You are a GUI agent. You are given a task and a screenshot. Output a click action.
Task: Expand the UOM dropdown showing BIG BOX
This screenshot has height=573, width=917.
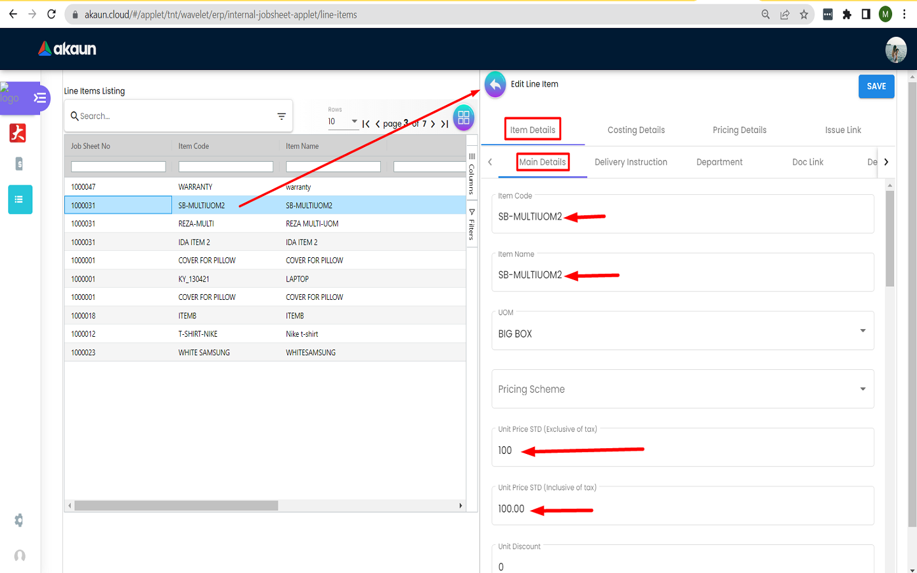tap(862, 331)
